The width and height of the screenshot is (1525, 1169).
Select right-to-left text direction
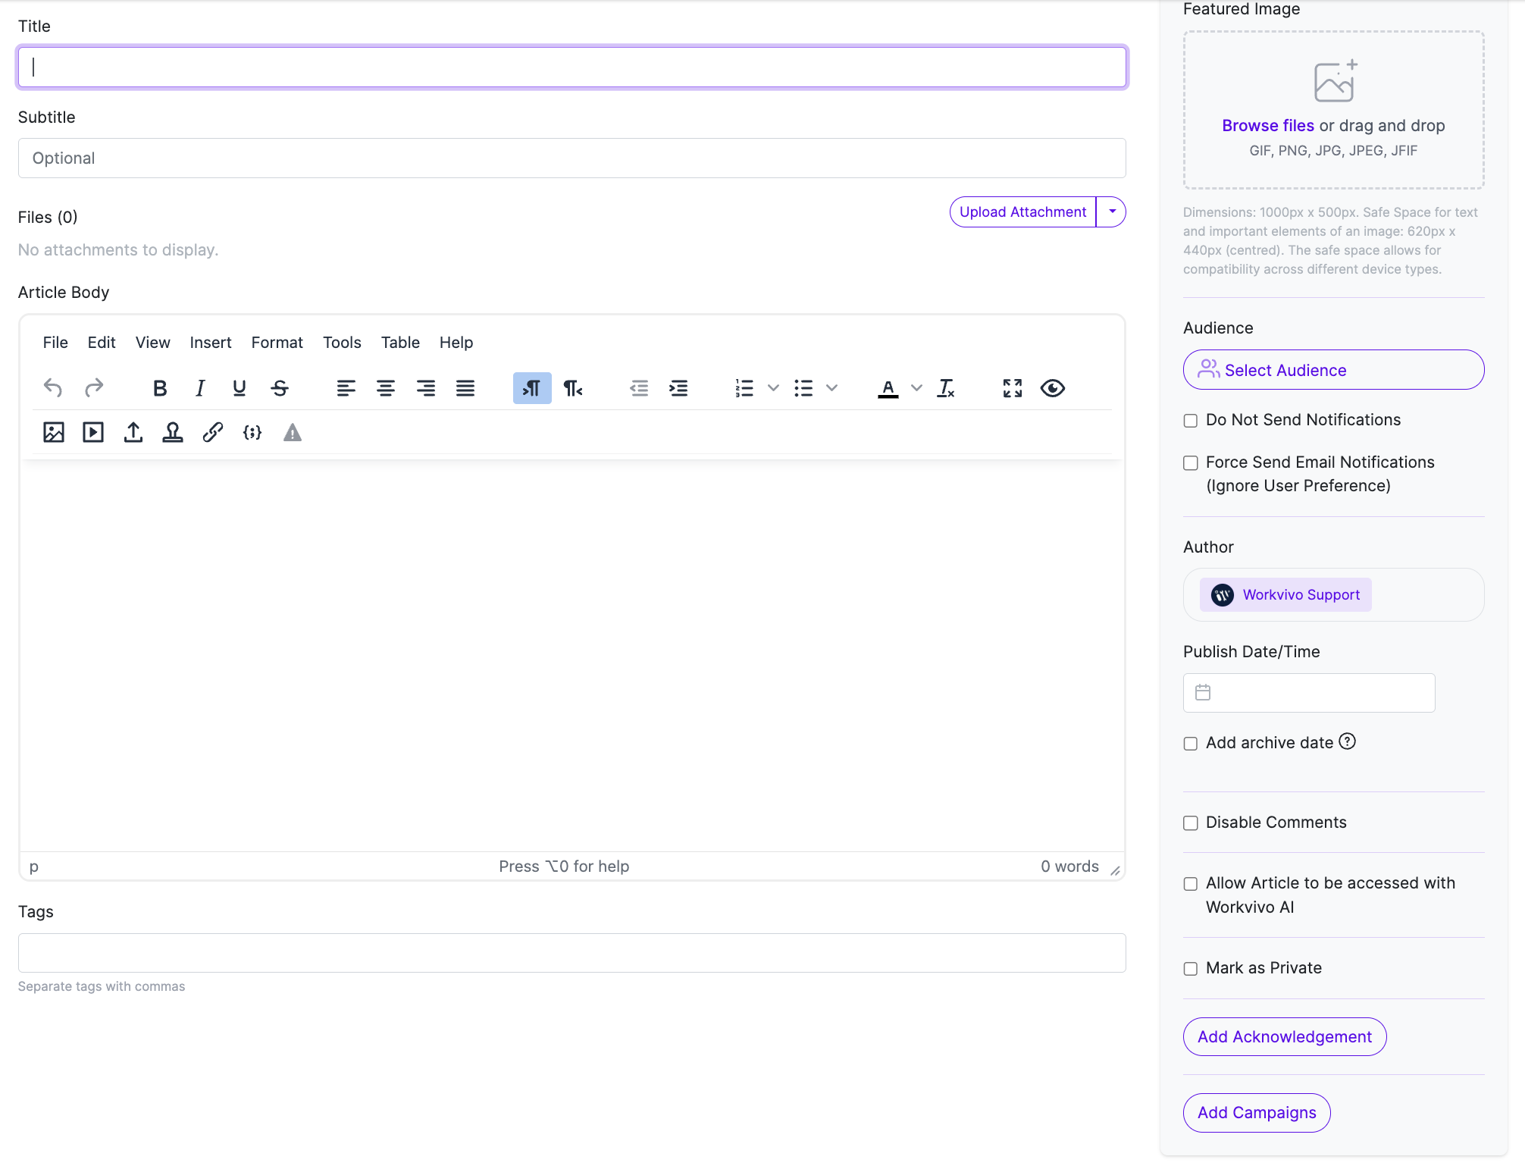coord(572,388)
